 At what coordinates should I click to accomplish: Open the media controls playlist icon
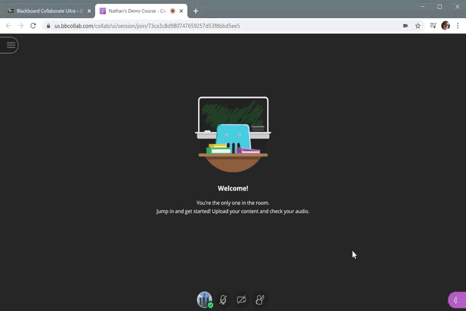[x=433, y=26]
